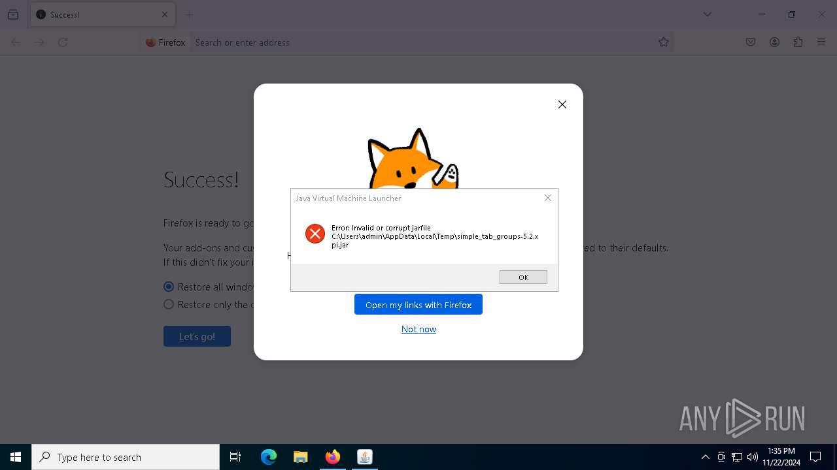837x470 pixels.
Task: Close the Java Virtual Machine Launcher dialog
Action: pyautogui.click(x=548, y=198)
